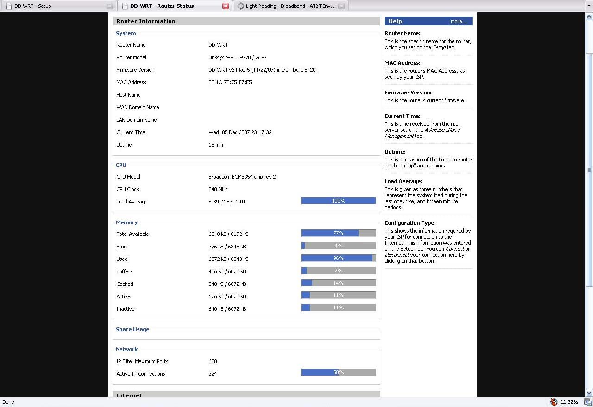Click the Router Information section header
This screenshot has height=407, width=593.
point(246,21)
